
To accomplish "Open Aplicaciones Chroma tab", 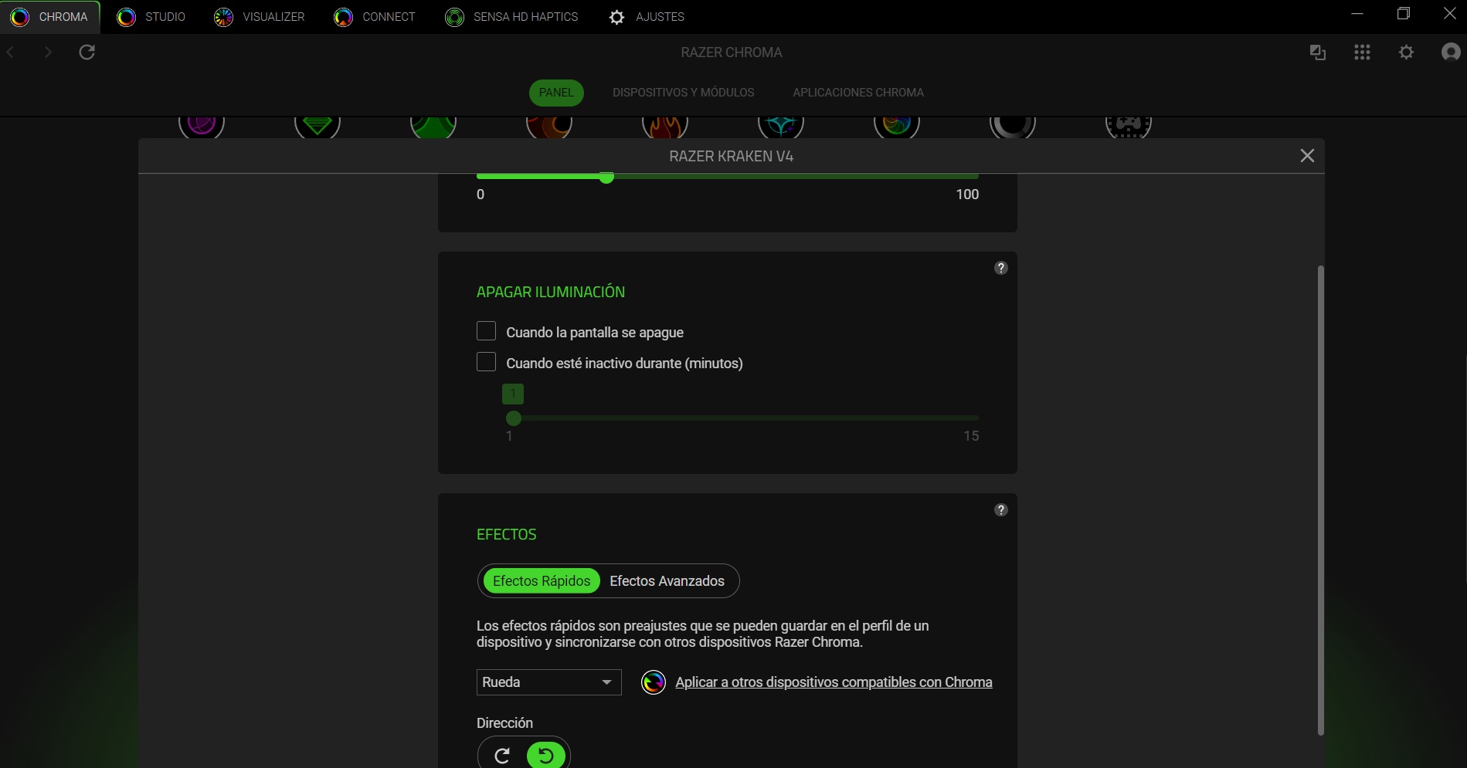I will coord(857,93).
